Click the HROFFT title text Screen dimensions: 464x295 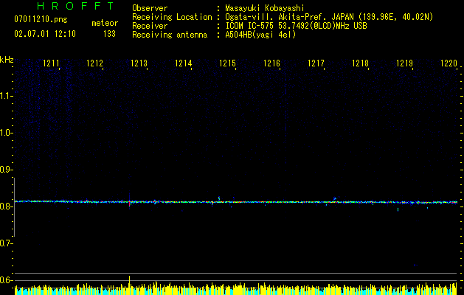(x=75, y=6)
